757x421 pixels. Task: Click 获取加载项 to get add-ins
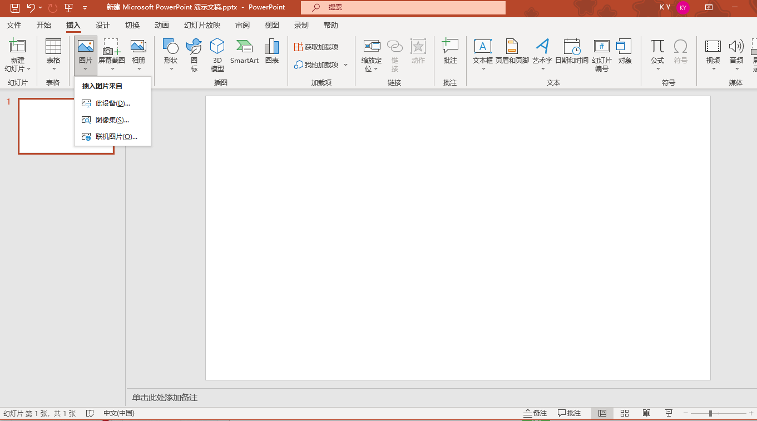(x=316, y=47)
